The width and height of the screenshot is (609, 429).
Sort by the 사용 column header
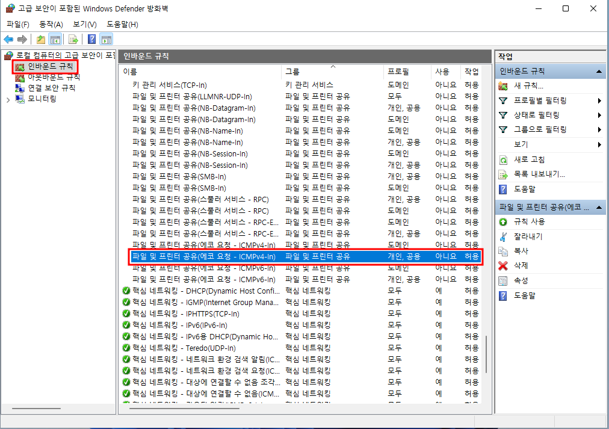[x=445, y=72]
